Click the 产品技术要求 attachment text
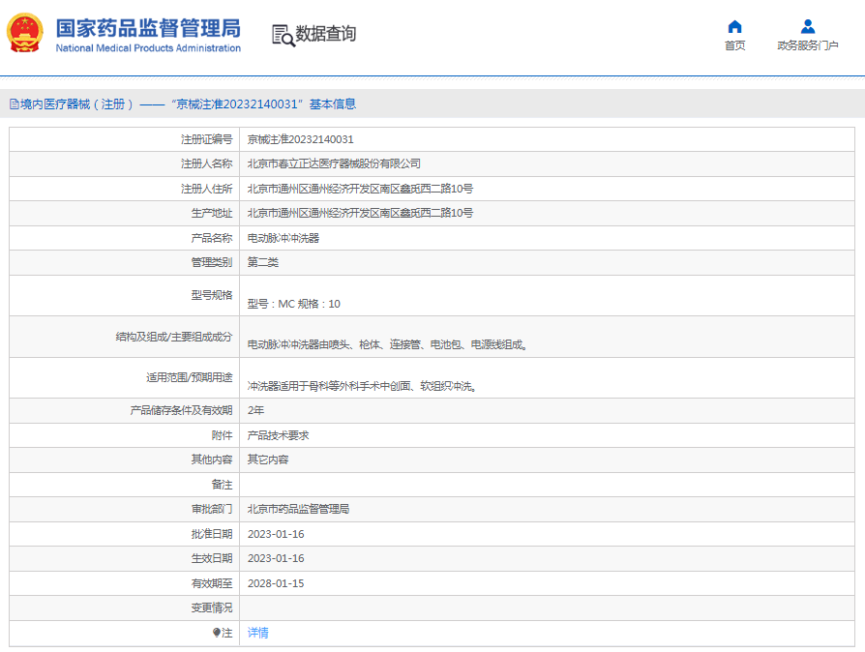Screen dimensions: 865x652 pyautogui.click(x=278, y=435)
